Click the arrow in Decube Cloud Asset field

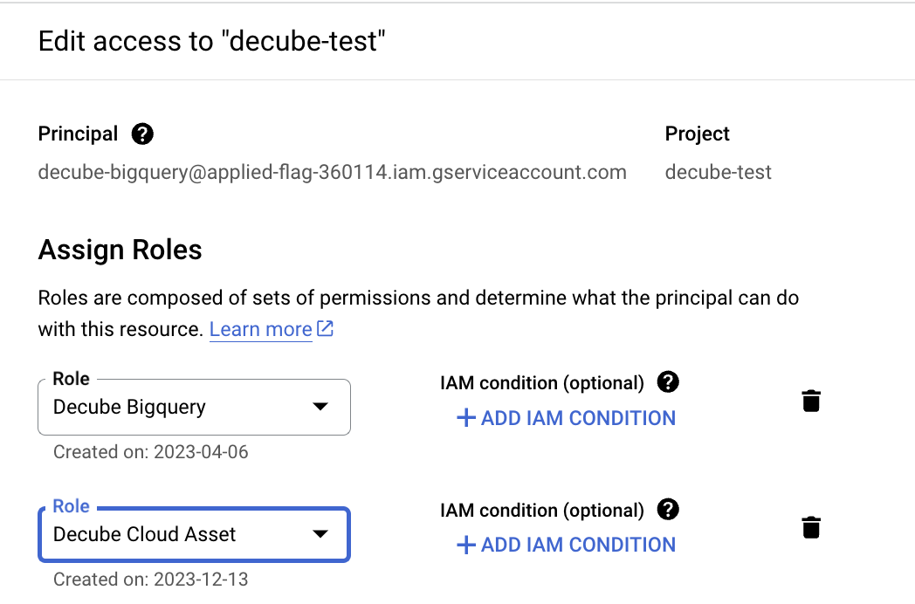point(320,534)
